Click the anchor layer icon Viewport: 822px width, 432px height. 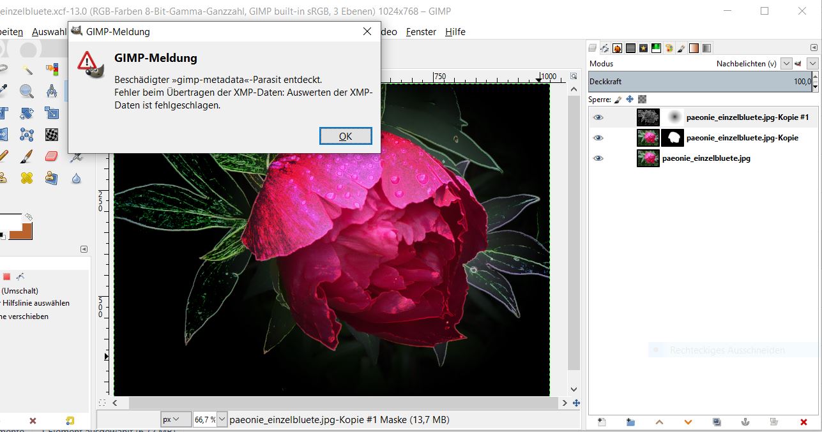tap(745, 422)
